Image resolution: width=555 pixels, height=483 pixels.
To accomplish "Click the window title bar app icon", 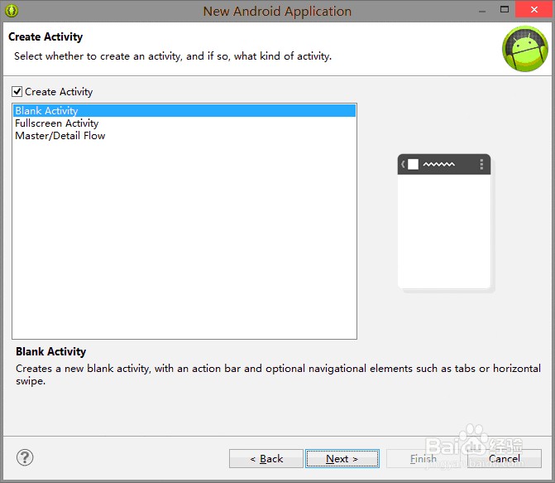I will tap(12, 11).
